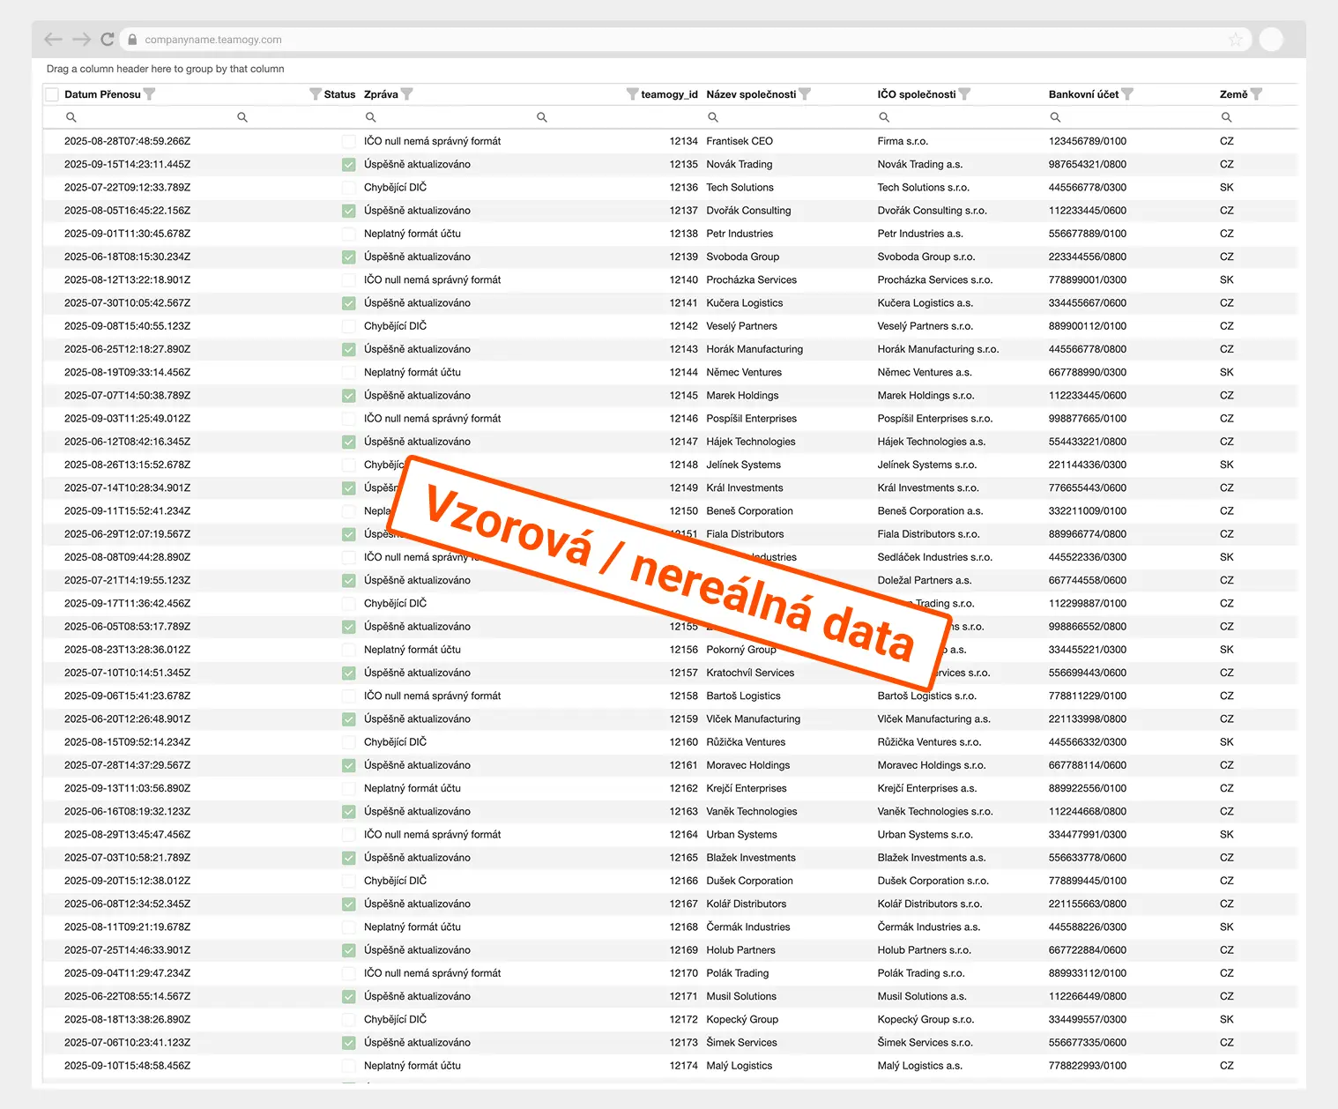Open the filter menu for Zpráva column
The height and width of the screenshot is (1109, 1338).
(x=406, y=94)
